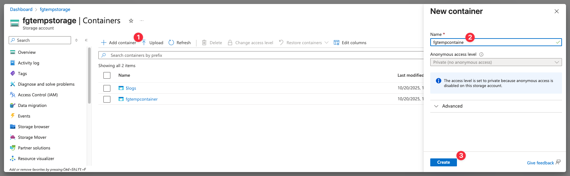Open Events in the sidebar

pyautogui.click(x=24, y=116)
